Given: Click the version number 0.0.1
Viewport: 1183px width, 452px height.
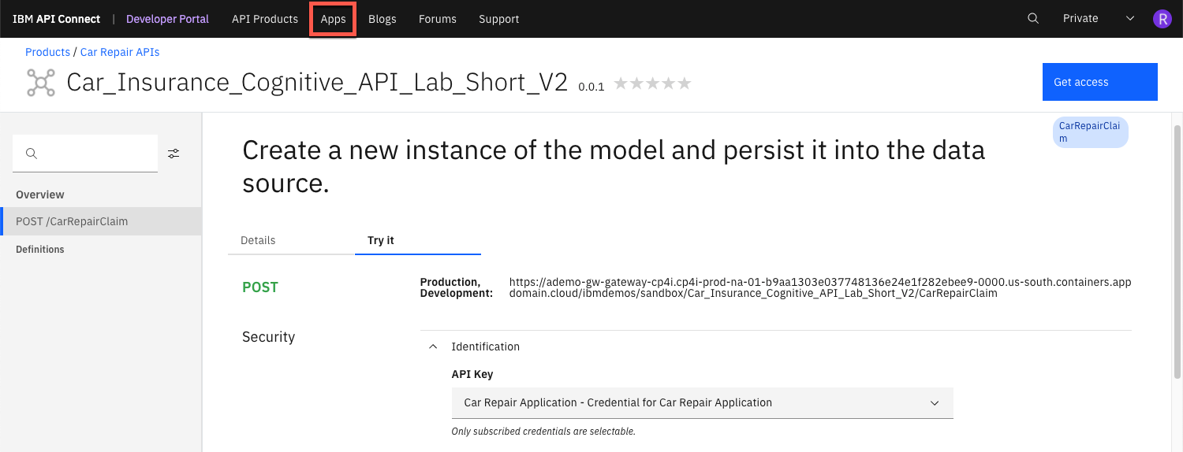Looking at the screenshot, I should [x=591, y=87].
